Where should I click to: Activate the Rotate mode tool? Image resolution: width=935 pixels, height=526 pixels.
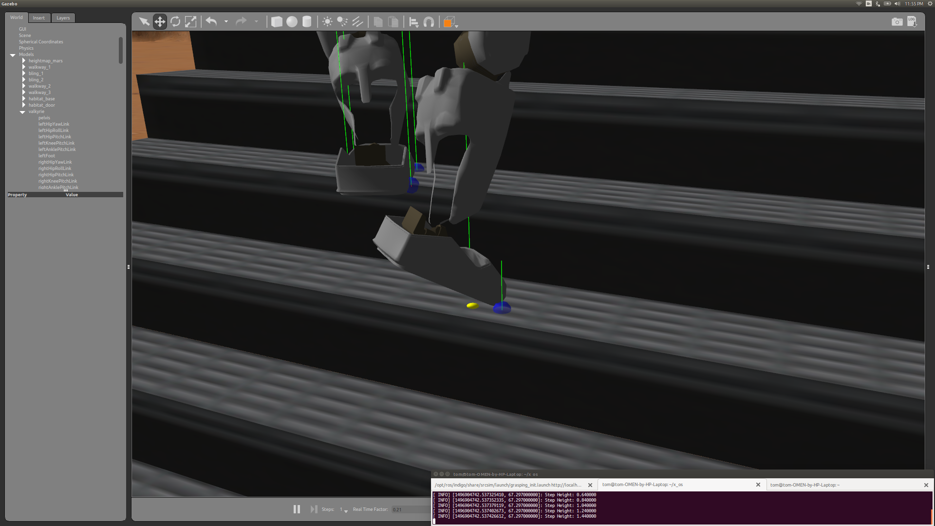[175, 21]
